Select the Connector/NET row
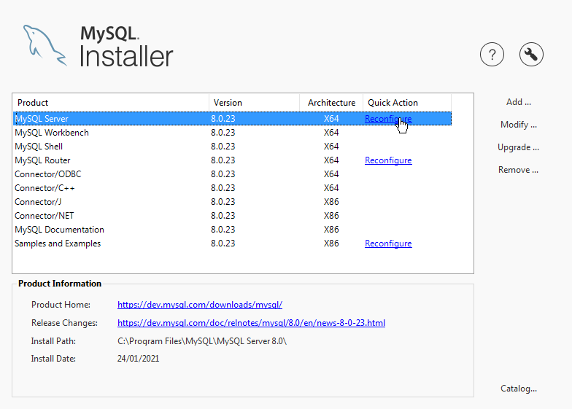The width and height of the screenshot is (572, 409). coord(232,216)
